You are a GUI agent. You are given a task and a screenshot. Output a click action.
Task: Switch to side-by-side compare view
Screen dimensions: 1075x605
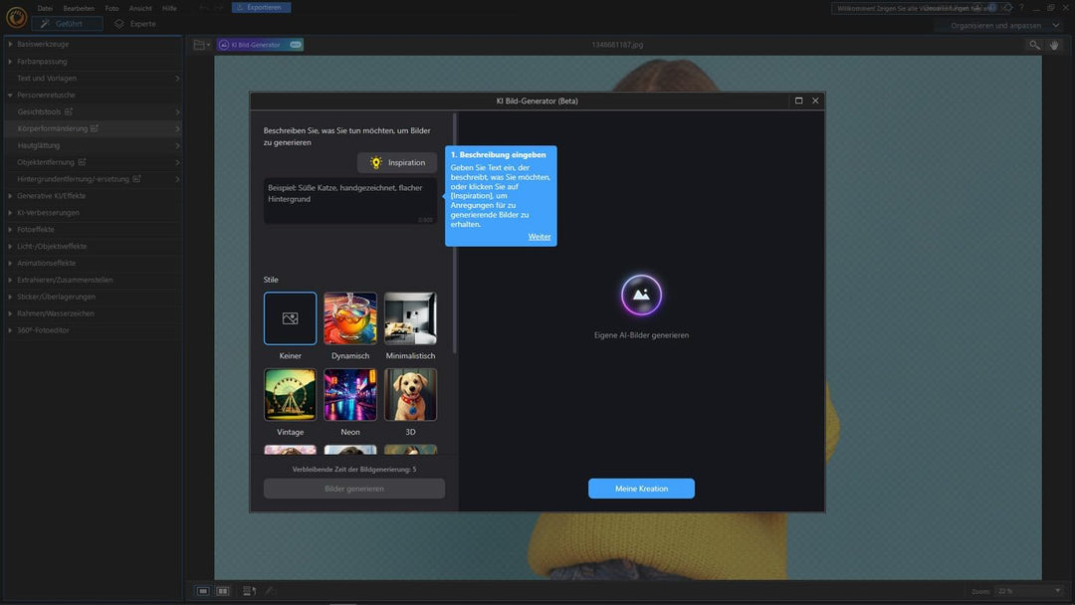(x=223, y=591)
